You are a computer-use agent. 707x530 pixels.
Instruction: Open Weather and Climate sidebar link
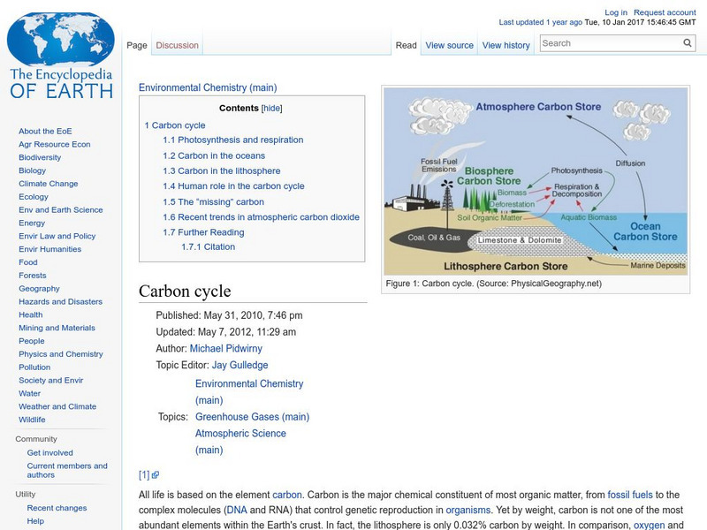tap(57, 406)
